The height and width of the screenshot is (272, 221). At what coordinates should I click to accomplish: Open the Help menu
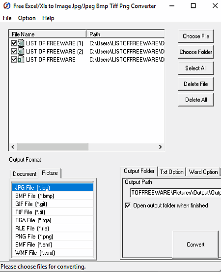tap(48, 18)
